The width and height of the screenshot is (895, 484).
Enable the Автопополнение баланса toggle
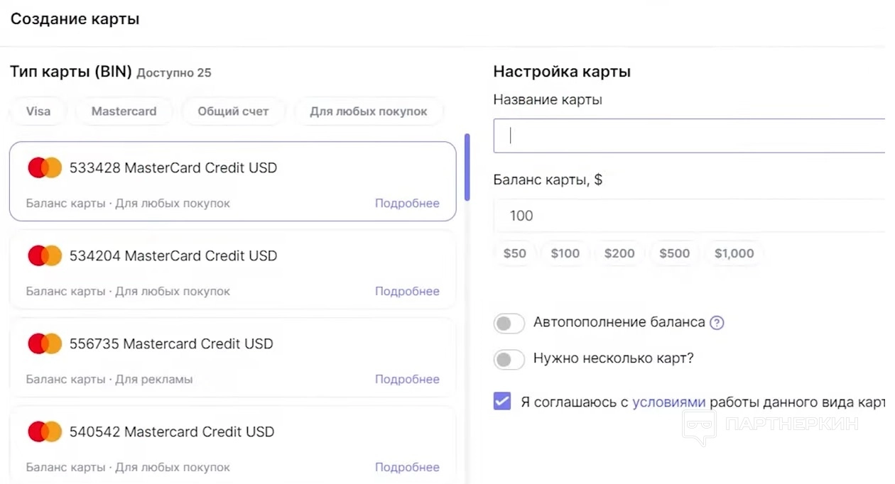pos(509,324)
